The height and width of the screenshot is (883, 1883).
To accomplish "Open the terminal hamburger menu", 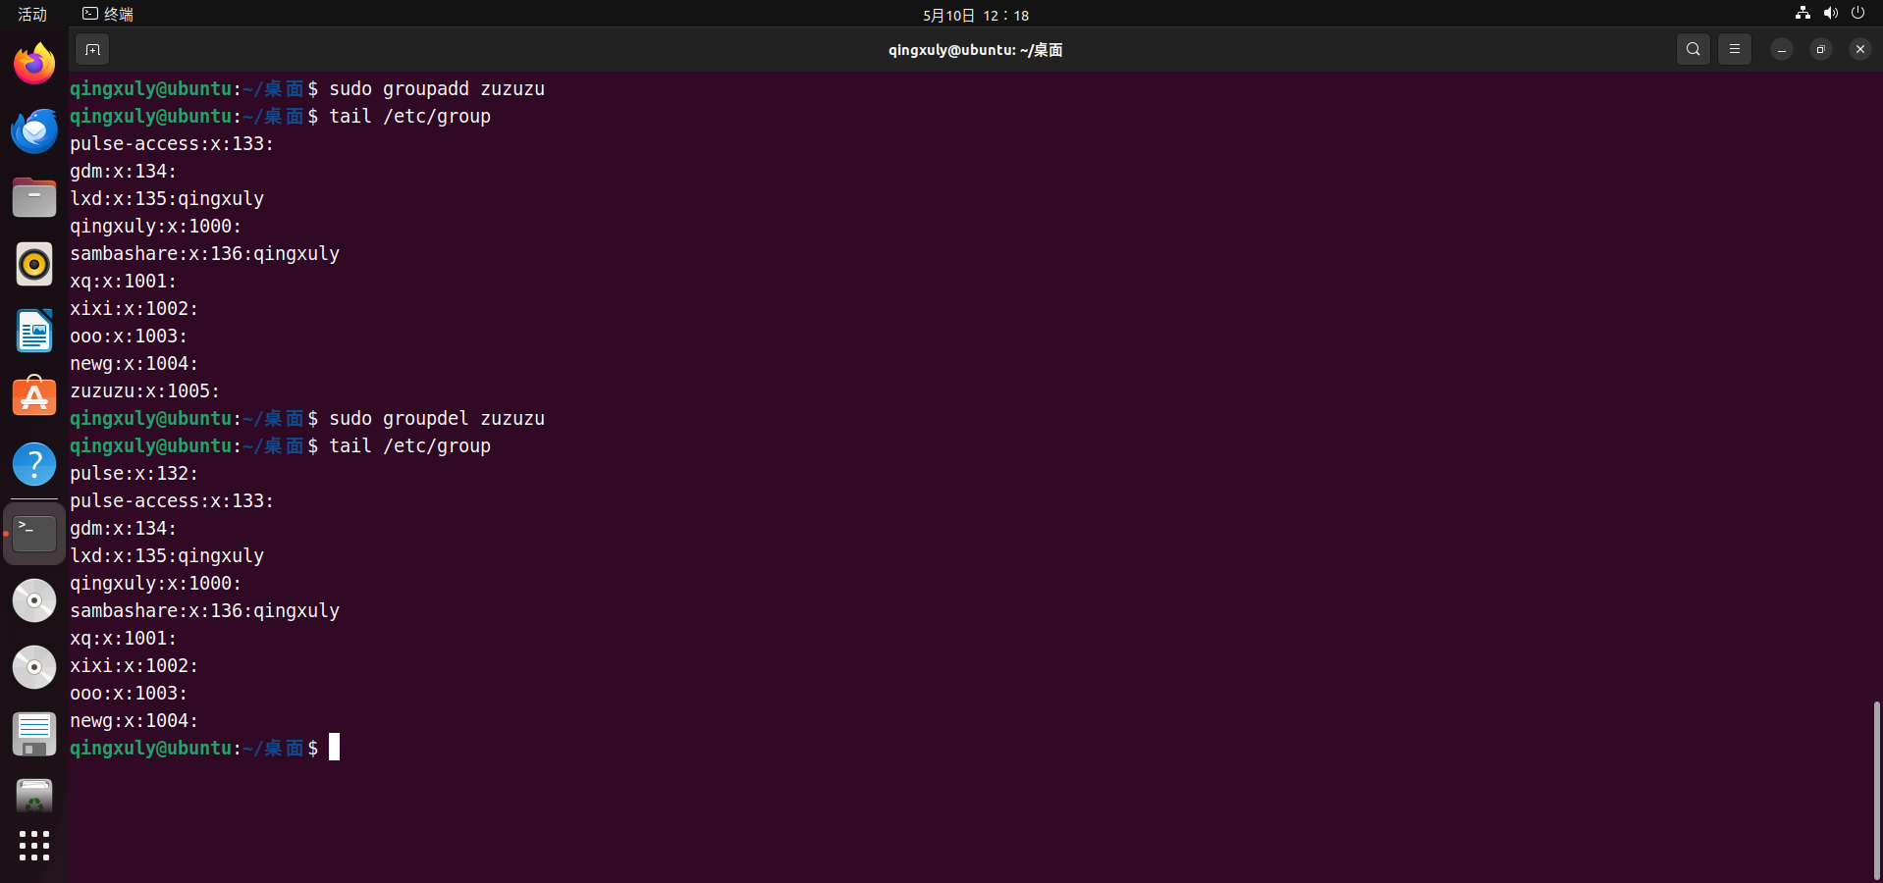I will point(1735,49).
